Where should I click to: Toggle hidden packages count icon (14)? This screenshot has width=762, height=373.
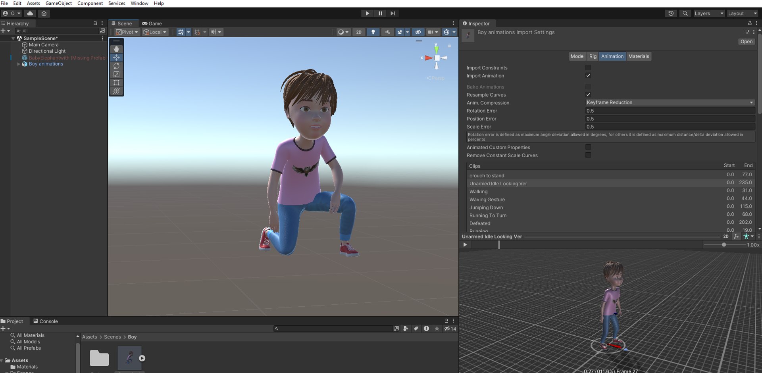pyautogui.click(x=450, y=329)
